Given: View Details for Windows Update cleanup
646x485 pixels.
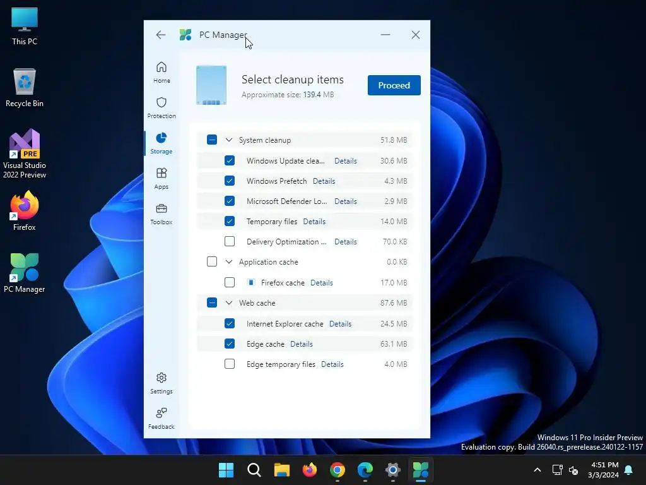Looking at the screenshot, I should [346, 161].
